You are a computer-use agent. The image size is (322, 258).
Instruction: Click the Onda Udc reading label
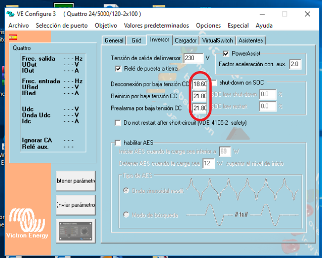(36, 115)
